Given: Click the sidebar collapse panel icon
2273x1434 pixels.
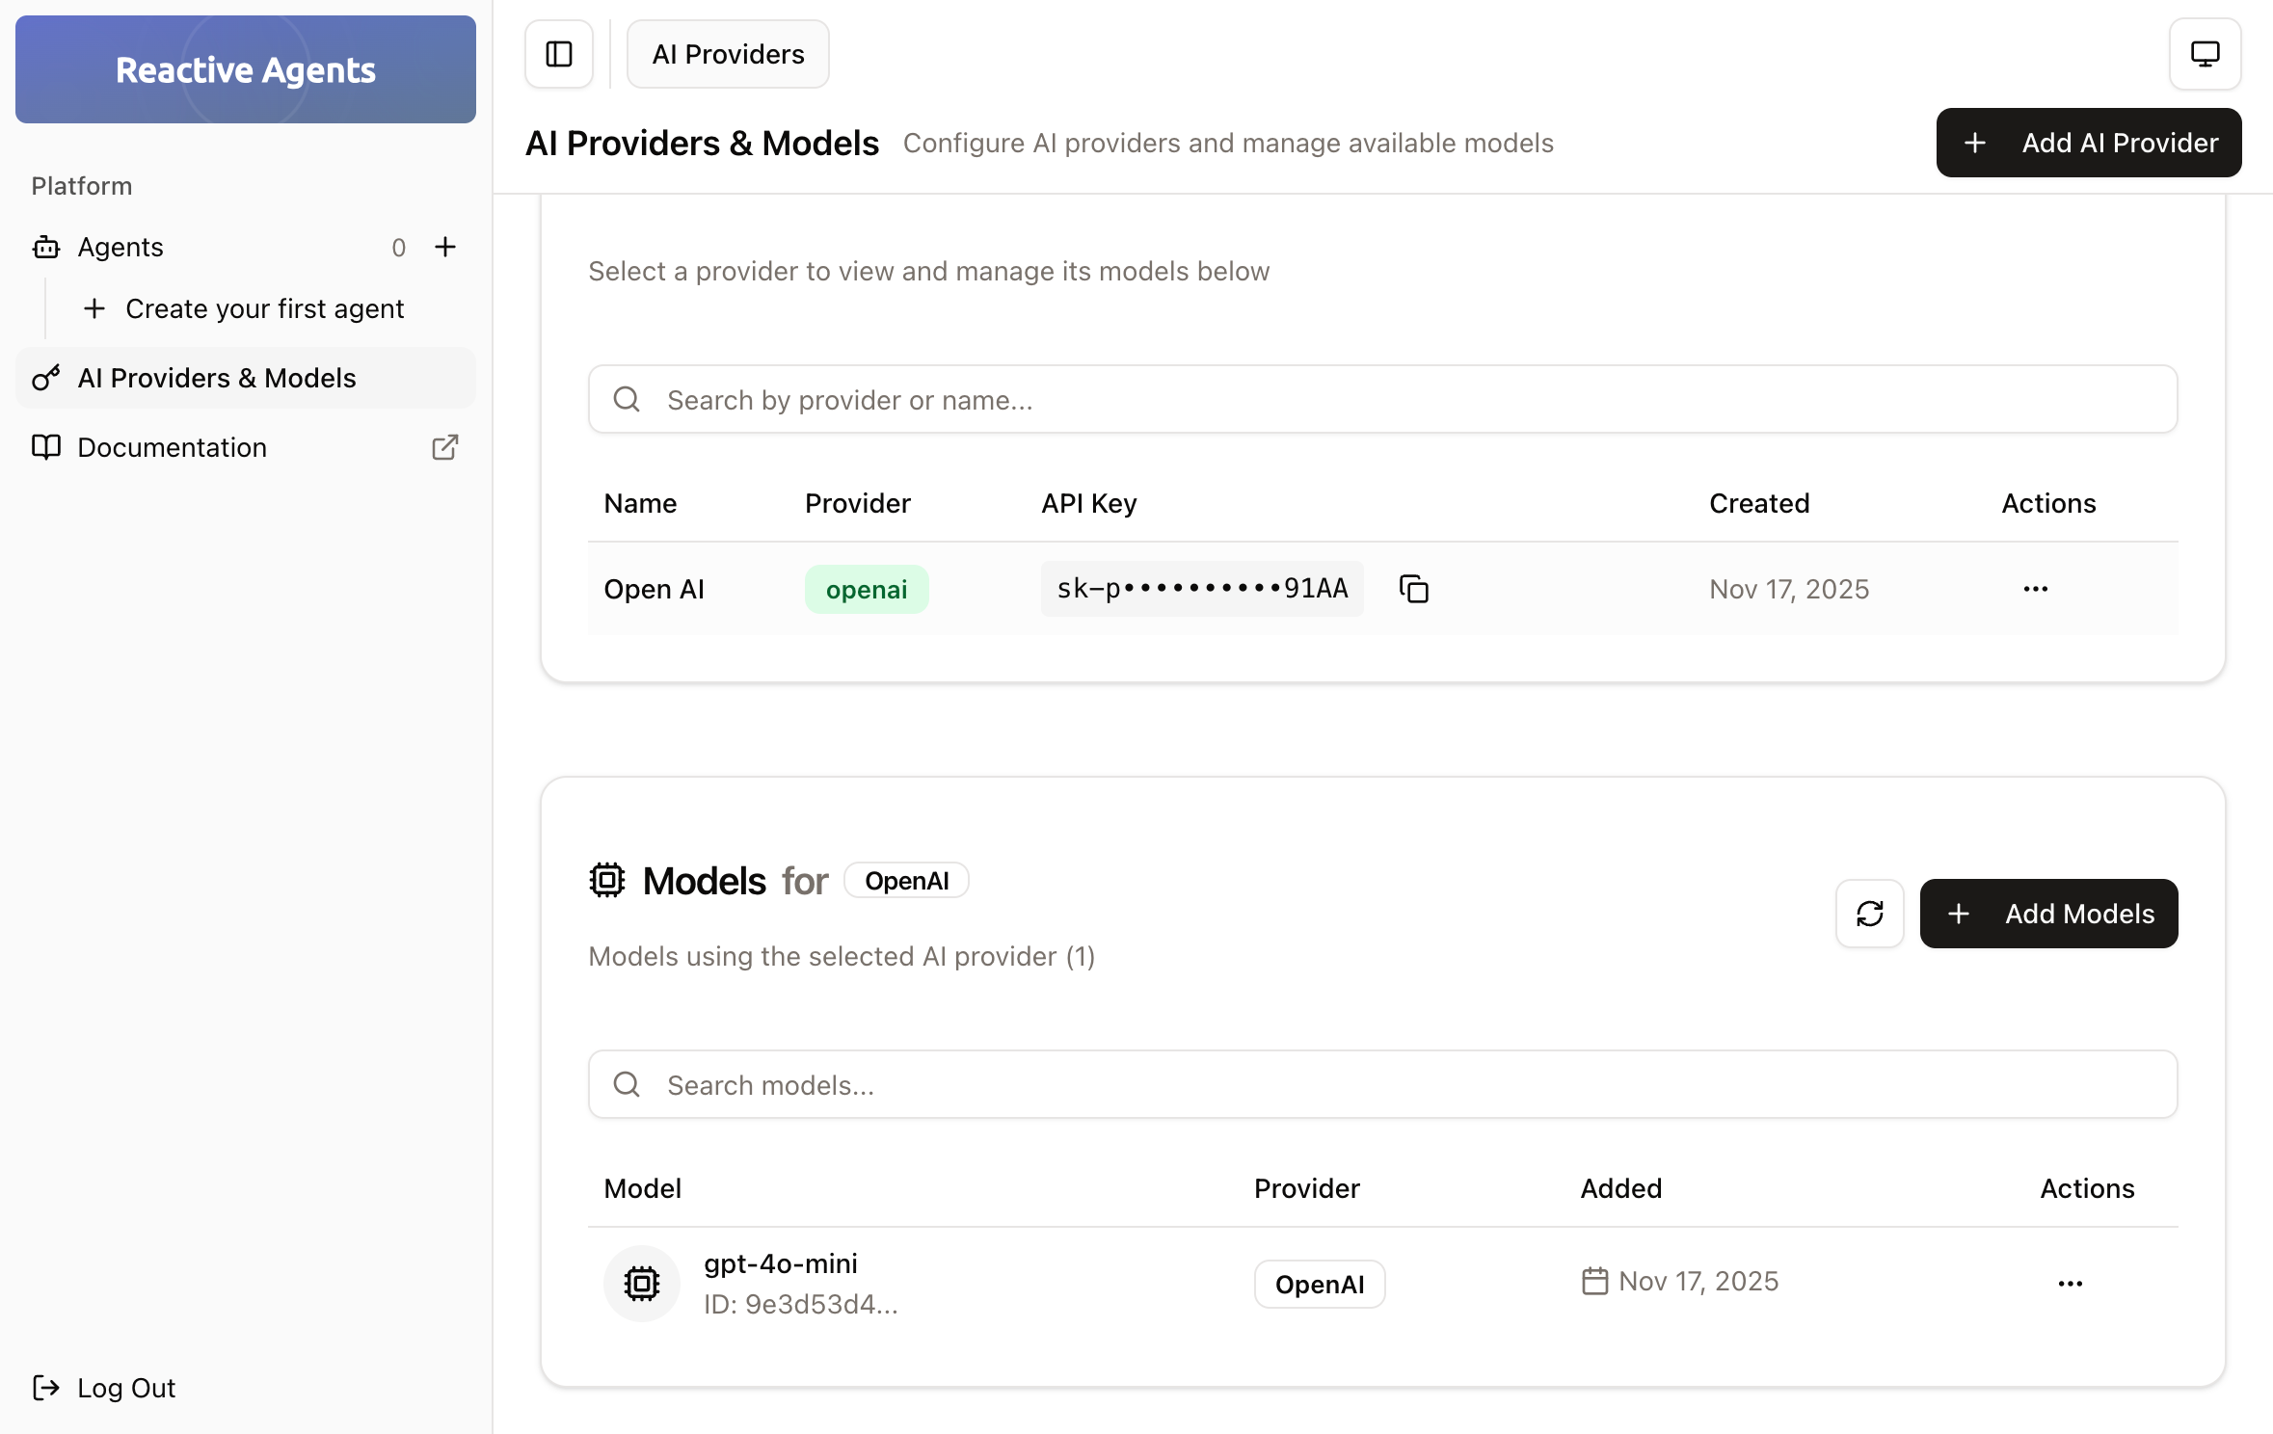Looking at the screenshot, I should [x=558, y=54].
